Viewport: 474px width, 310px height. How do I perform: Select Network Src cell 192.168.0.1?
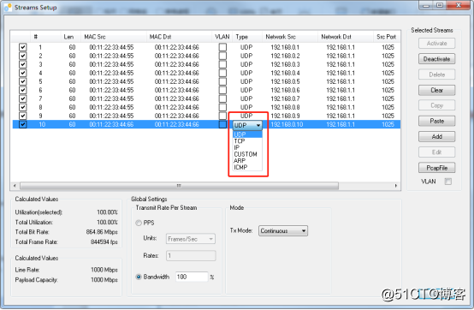[285, 47]
